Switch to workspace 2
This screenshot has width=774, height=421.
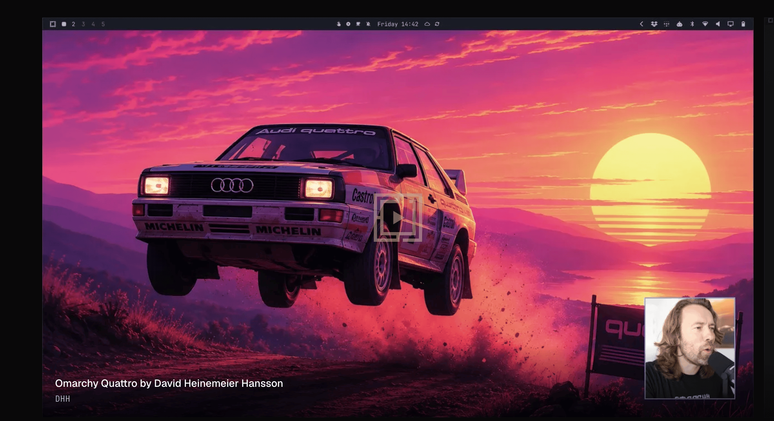pyautogui.click(x=73, y=24)
